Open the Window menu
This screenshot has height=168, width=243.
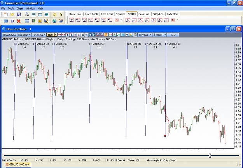tap(30, 9)
